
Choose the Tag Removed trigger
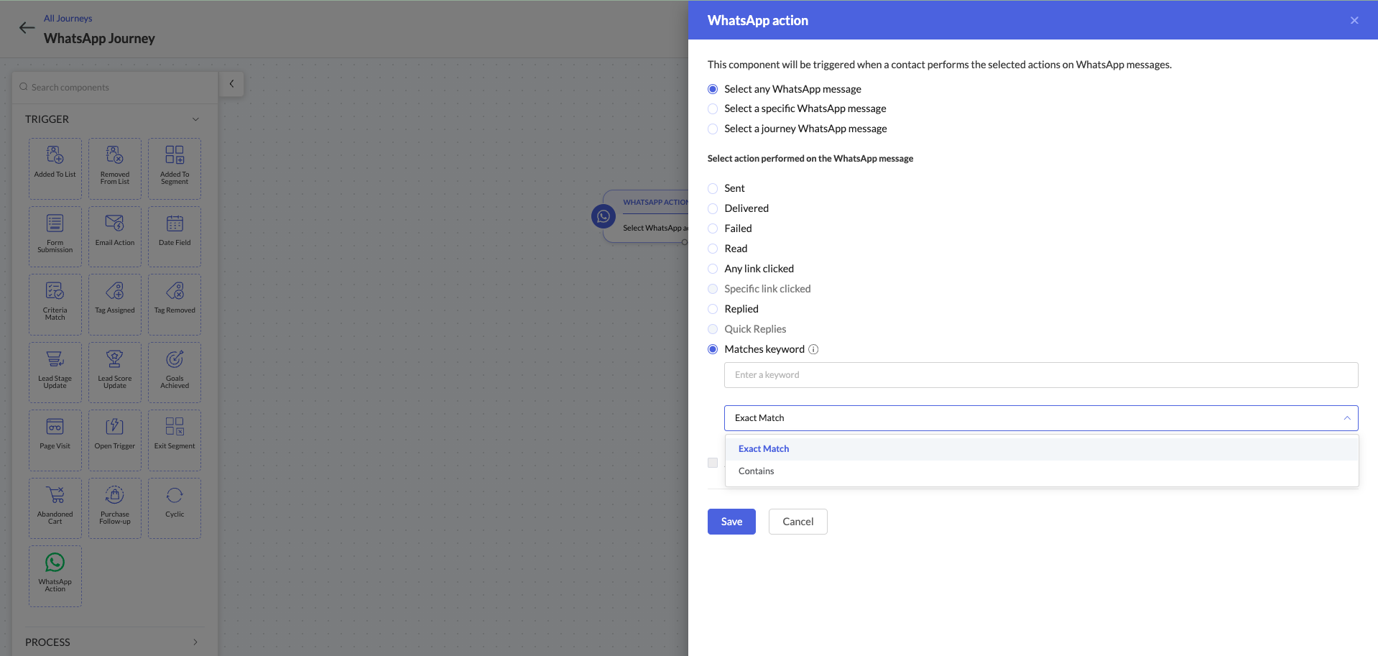pyautogui.click(x=175, y=305)
